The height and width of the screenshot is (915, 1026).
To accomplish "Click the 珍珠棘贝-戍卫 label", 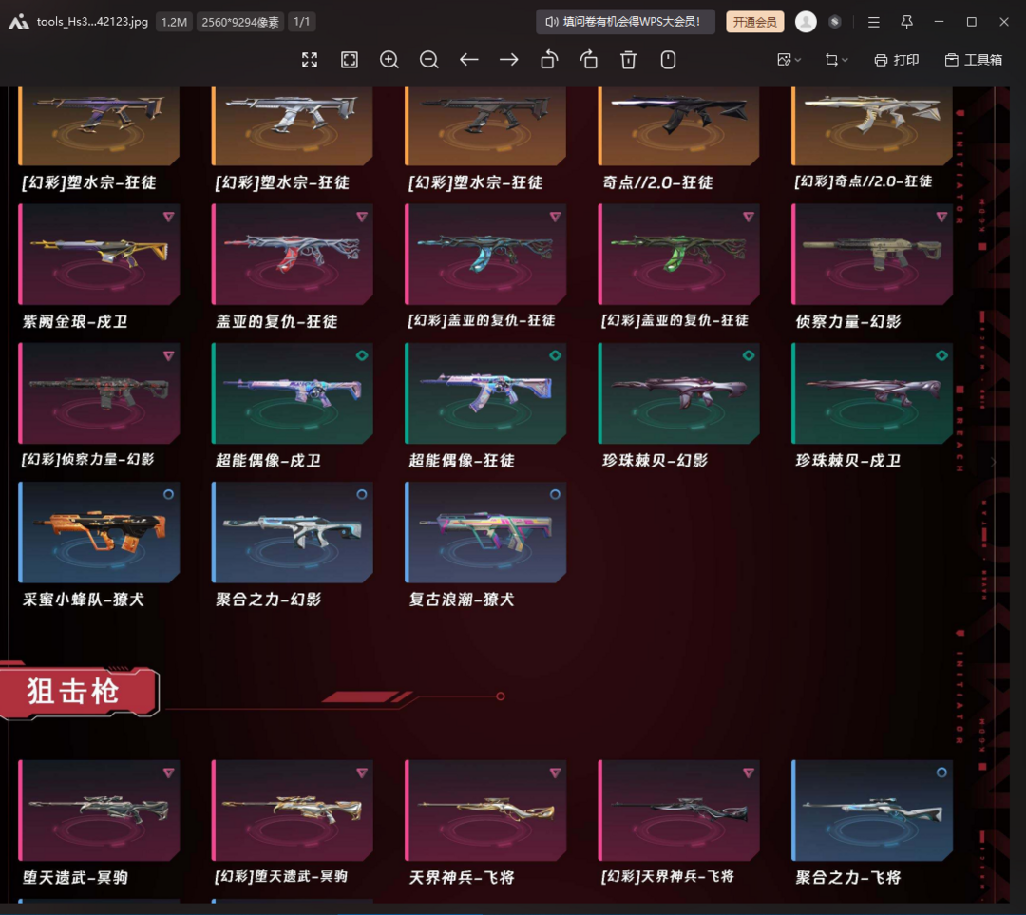I will point(848,461).
